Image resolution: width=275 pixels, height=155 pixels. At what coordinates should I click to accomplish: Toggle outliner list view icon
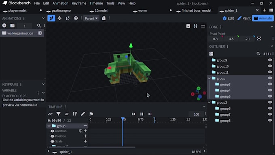tap(211, 54)
